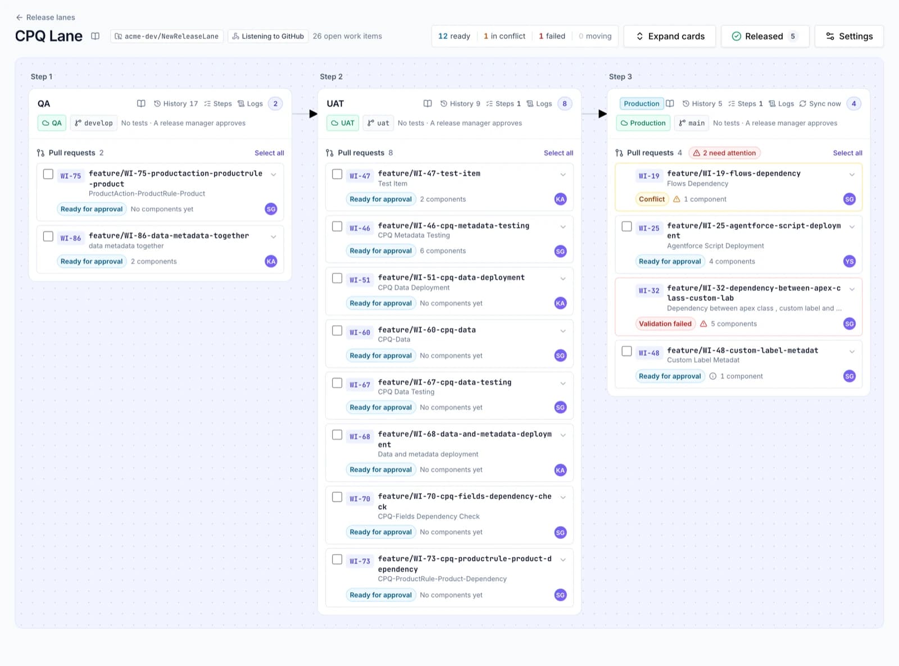The height and width of the screenshot is (666, 899).
Task: Click the back arrow beside Release lanes
Action: [19, 17]
